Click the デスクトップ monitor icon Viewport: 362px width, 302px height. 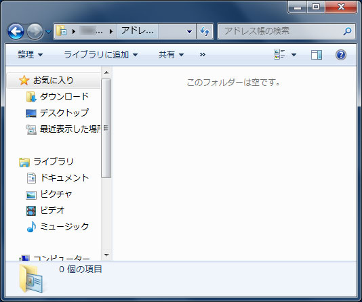pos(31,113)
